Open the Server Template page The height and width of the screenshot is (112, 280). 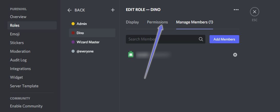tap(24, 86)
